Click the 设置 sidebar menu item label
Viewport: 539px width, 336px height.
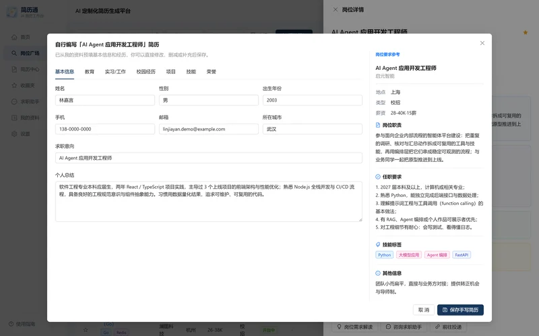tap(25, 134)
